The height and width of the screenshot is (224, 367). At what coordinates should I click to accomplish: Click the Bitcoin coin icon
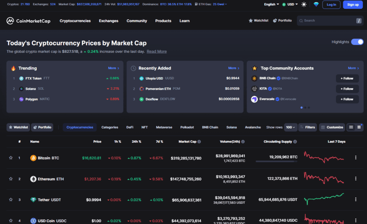(x=33, y=158)
